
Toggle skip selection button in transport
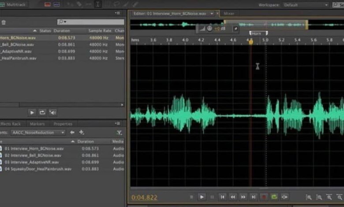[284, 197]
